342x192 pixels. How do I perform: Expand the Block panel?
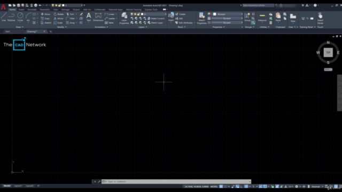pos(182,27)
